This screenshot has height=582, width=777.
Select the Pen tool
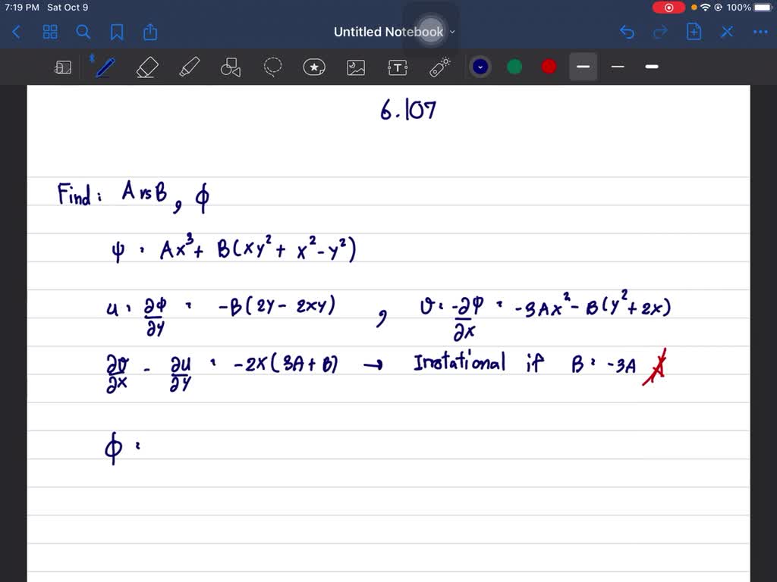(x=105, y=67)
